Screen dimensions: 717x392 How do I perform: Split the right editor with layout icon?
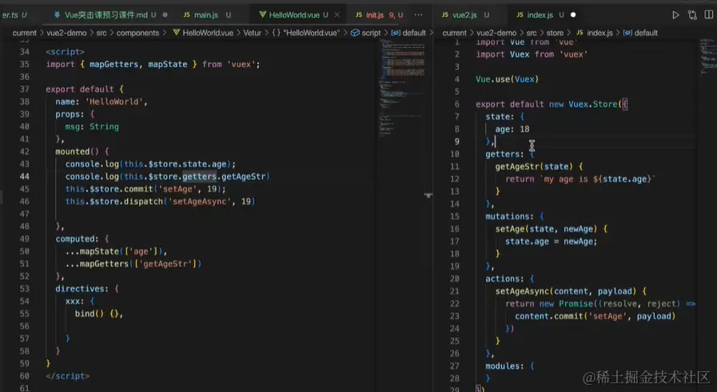(x=709, y=15)
